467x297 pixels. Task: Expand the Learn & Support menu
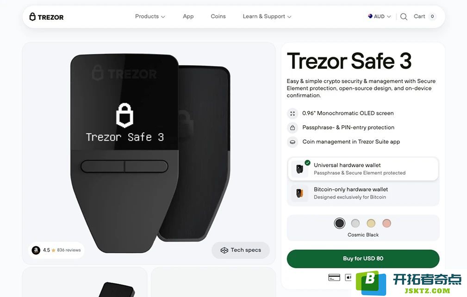(267, 16)
